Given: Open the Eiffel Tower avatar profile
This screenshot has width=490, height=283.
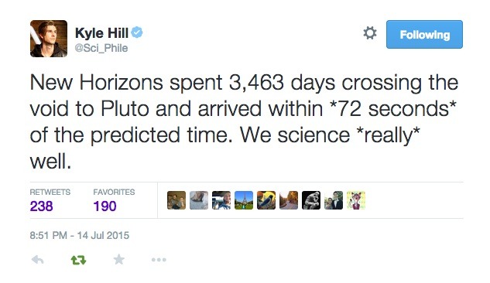Looking at the screenshot, I should point(244,200).
